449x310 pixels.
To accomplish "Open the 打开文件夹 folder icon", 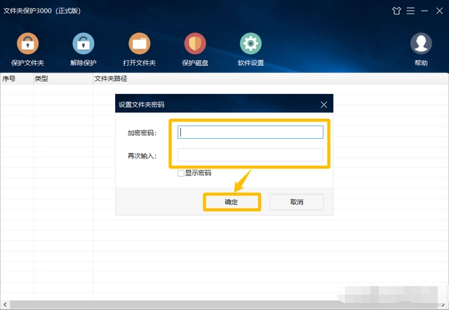I will click(x=139, y=43).
